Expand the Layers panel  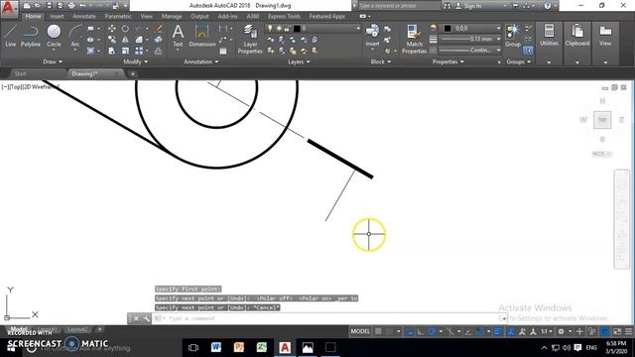299,61
